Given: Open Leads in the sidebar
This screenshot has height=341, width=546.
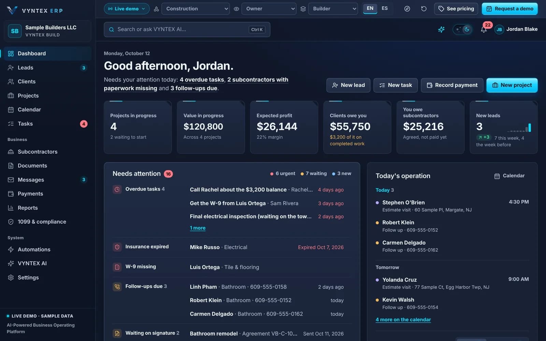Looking at the screenshot, I should tap(47, 68).
